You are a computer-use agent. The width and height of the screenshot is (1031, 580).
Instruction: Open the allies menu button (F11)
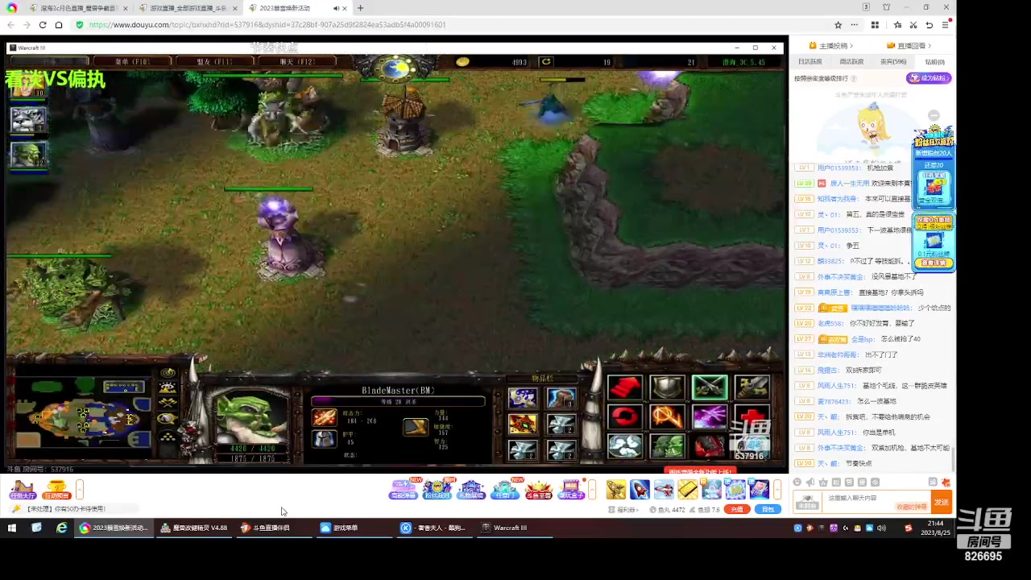click(216, 61)
